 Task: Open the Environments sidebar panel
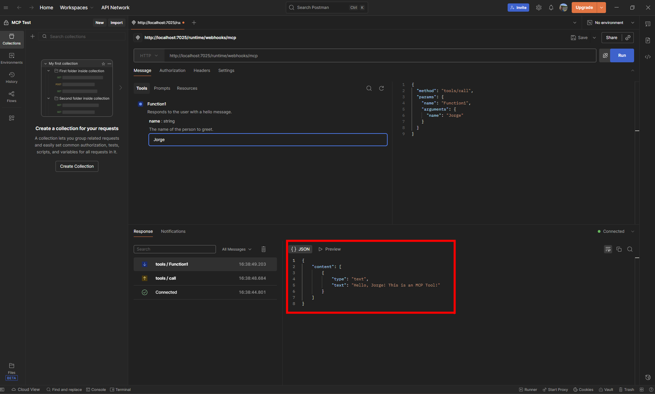coord(12,58)
